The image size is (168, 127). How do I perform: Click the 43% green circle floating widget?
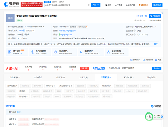[149, 117]
